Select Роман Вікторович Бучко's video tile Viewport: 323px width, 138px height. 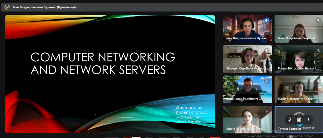[x=298, y=59]
